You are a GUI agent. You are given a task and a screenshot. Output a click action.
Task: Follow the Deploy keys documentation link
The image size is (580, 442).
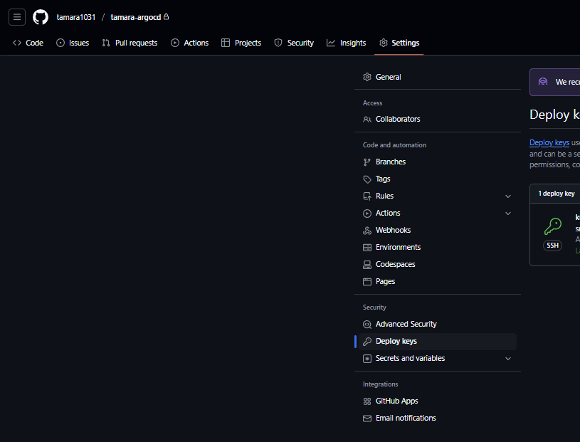pos(549,142)
